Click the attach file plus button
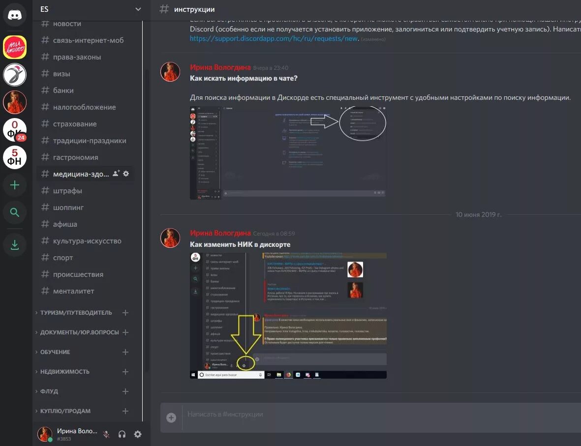This screenshot has height=446, width=581. tap(171, 418)
